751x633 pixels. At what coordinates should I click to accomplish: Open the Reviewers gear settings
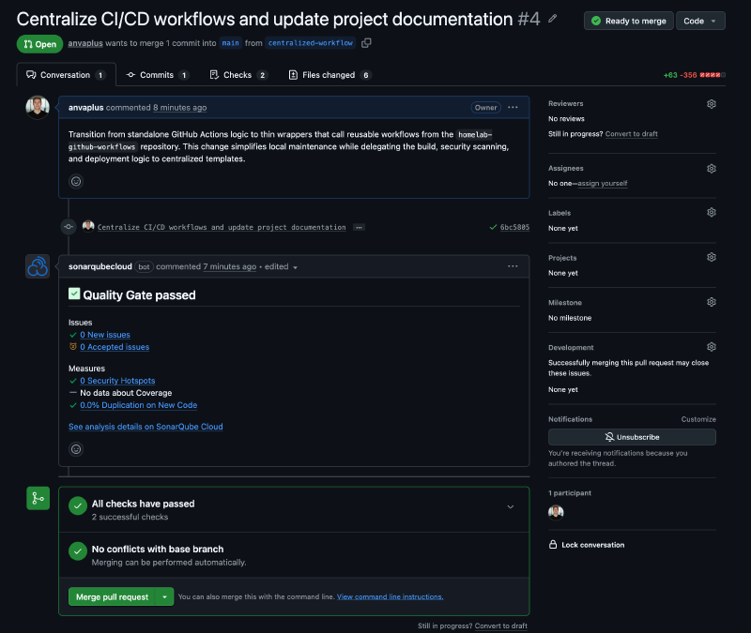tap(711, 104)
